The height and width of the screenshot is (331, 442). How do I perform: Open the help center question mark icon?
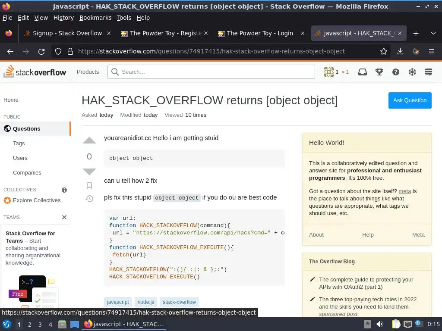point(395,72)
